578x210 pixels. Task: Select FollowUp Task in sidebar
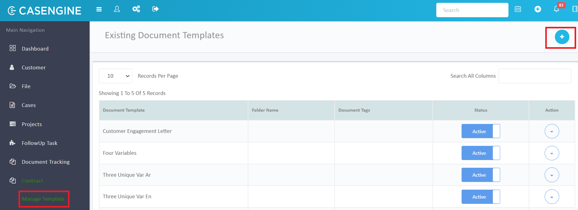[x=40, y=143]
